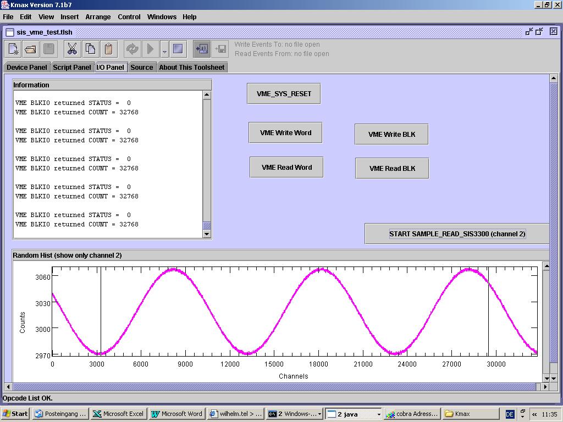Click the Halt stop square icon
This screenshot has height=422, width=563.
tap(178, 49)
